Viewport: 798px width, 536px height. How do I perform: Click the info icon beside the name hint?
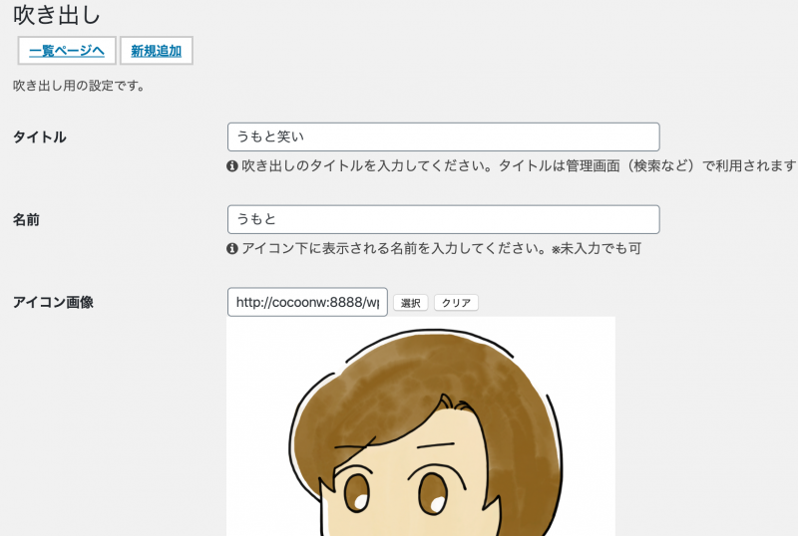tap(232, 248)
